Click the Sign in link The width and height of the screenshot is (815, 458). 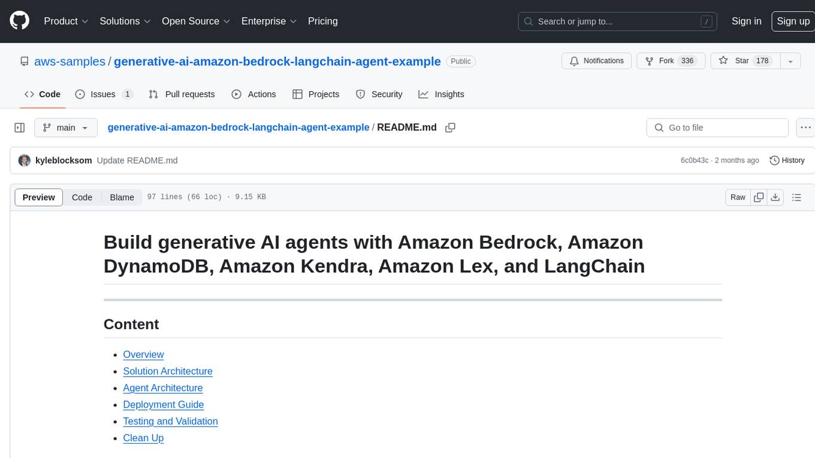click(x=747, y=21)
